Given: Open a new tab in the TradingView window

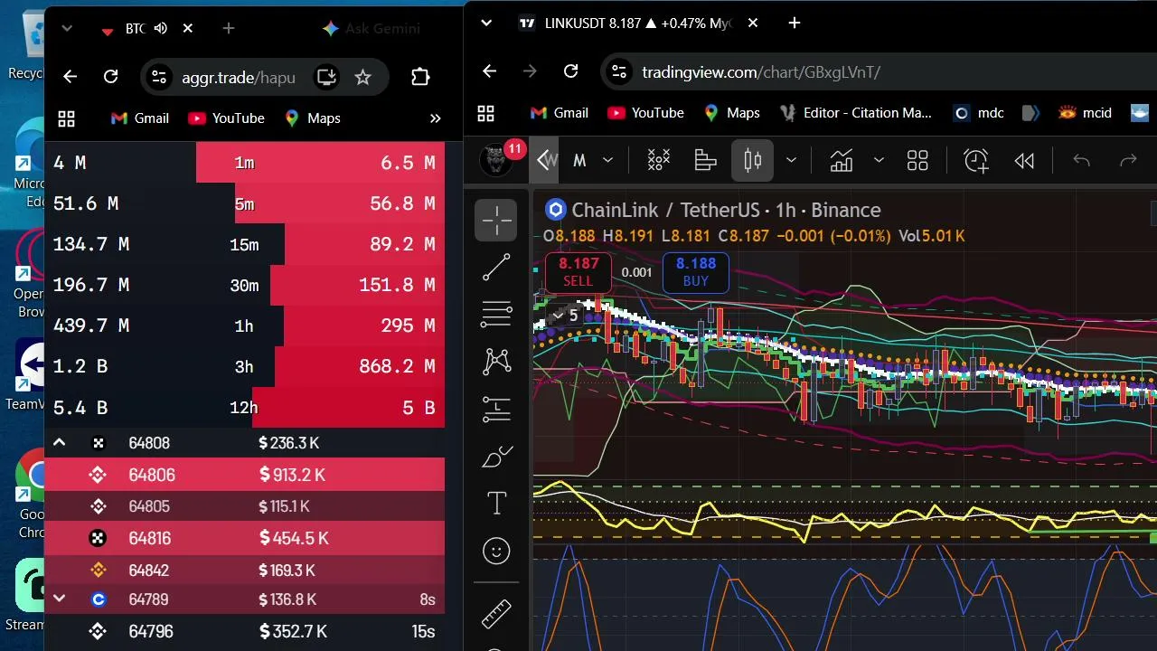Looking at the screenshot, I should pyautogui.click(x=795, y=24).
